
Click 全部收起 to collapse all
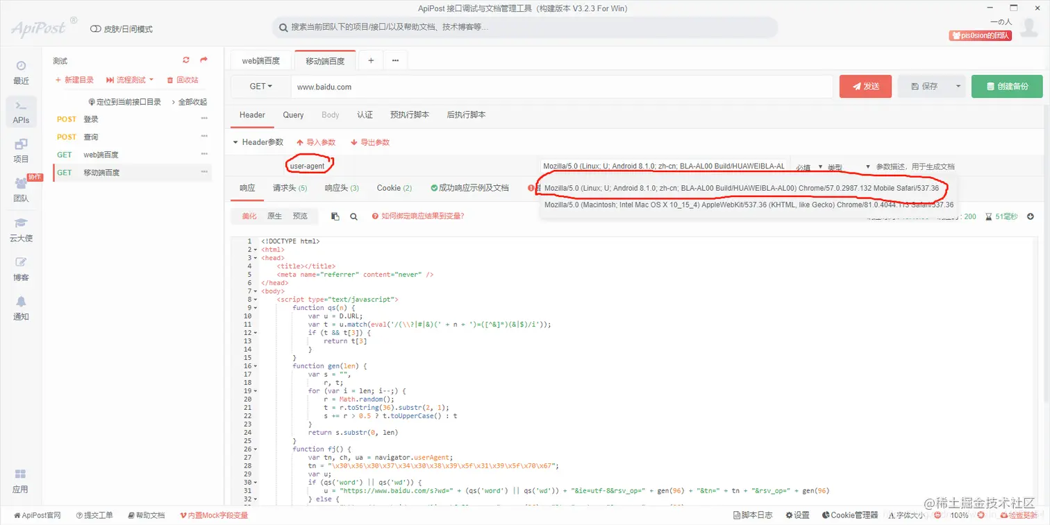pos(189,102)
